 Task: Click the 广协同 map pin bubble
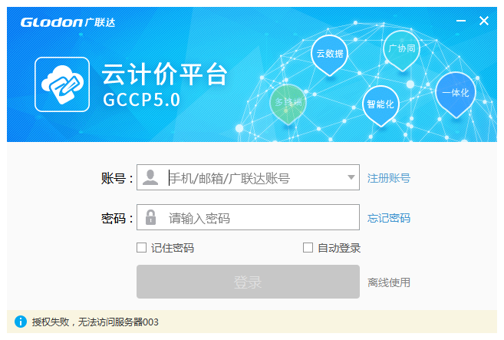pos(401,50)
